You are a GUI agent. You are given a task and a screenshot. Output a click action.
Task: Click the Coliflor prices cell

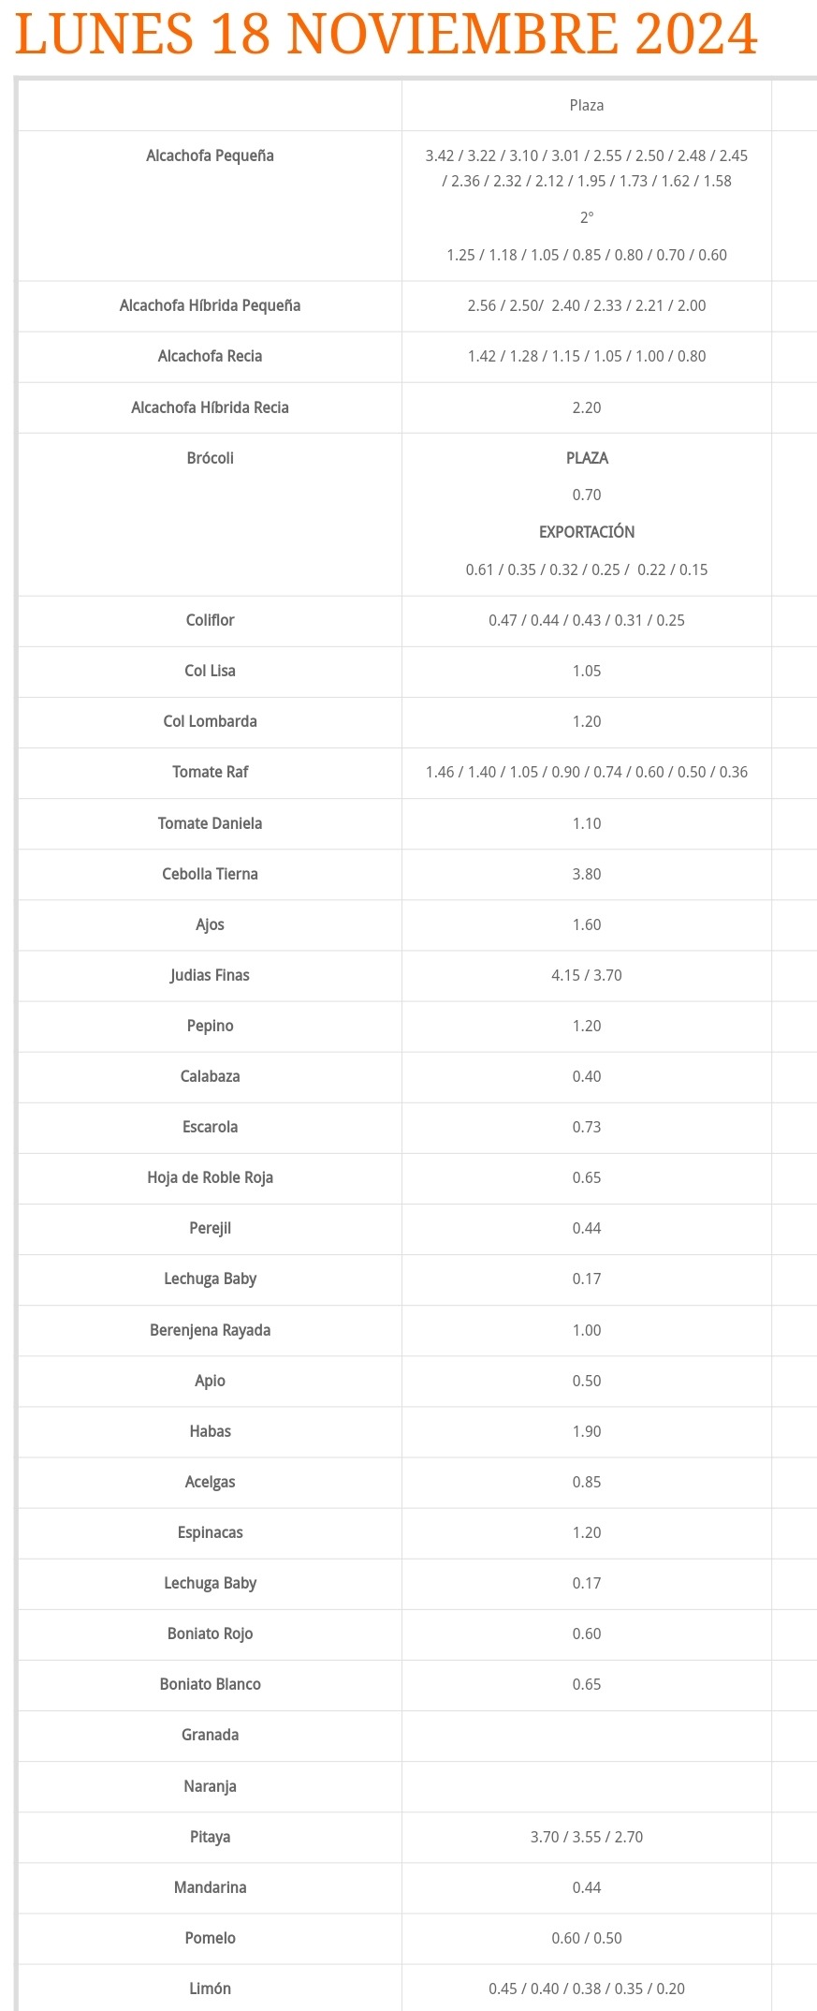click(587, 621)
